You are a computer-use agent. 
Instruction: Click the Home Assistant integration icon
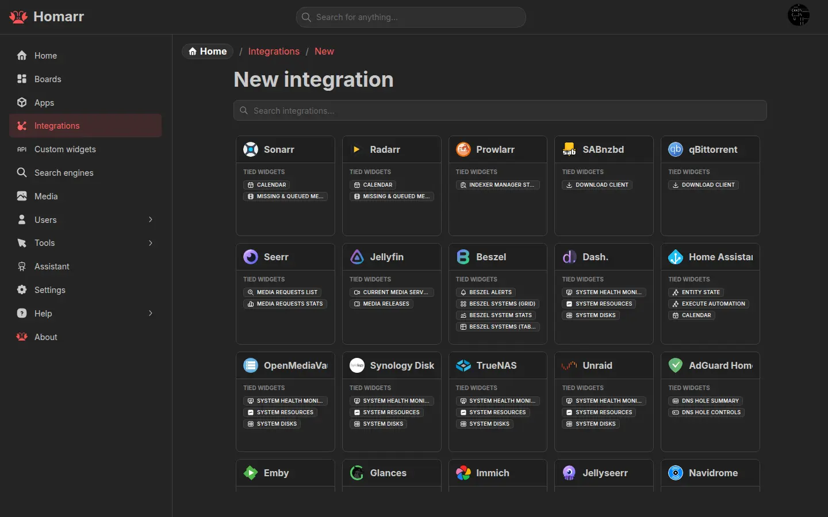click(676, 257)
